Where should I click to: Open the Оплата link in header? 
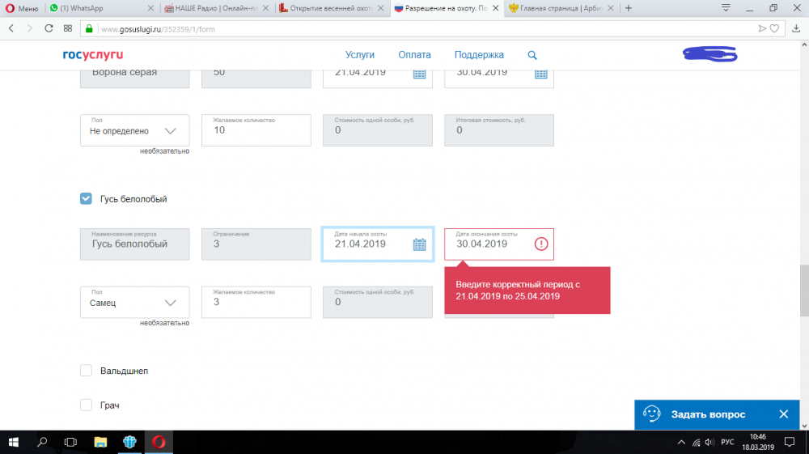pyautogui.click(x=414, y=55)
